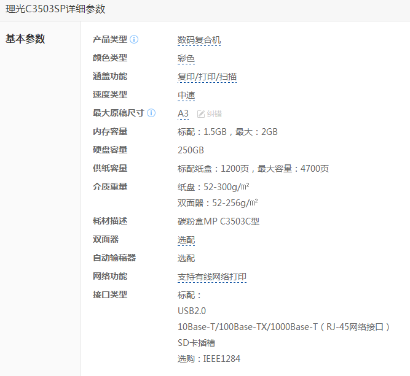Select the 基本参数 section heading

[x=25, y=39]
